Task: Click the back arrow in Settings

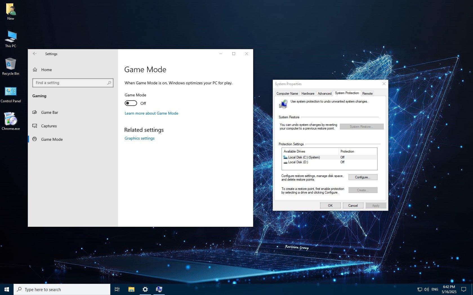Action: pyautogui.click(x=35, y=54)
